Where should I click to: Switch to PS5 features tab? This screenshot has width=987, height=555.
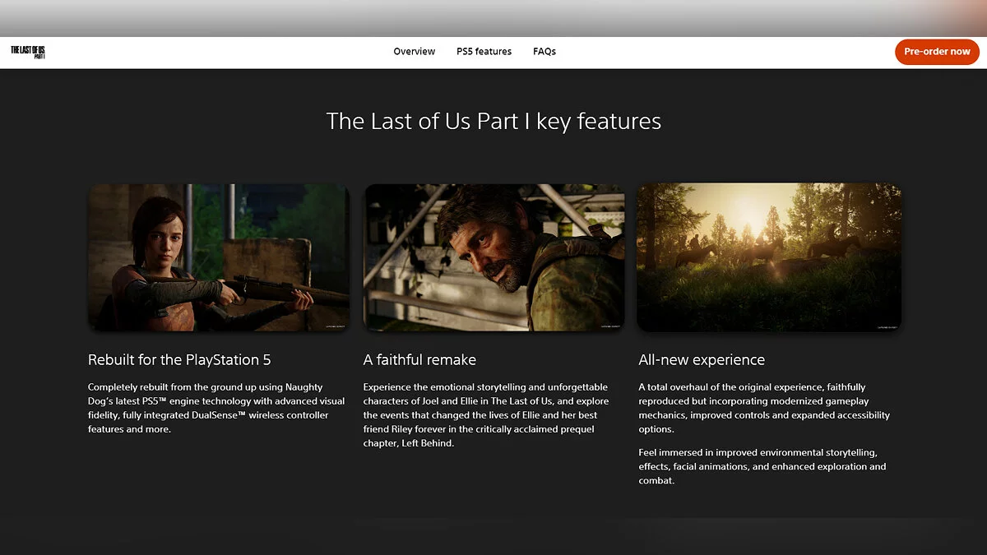pos(484,51)
